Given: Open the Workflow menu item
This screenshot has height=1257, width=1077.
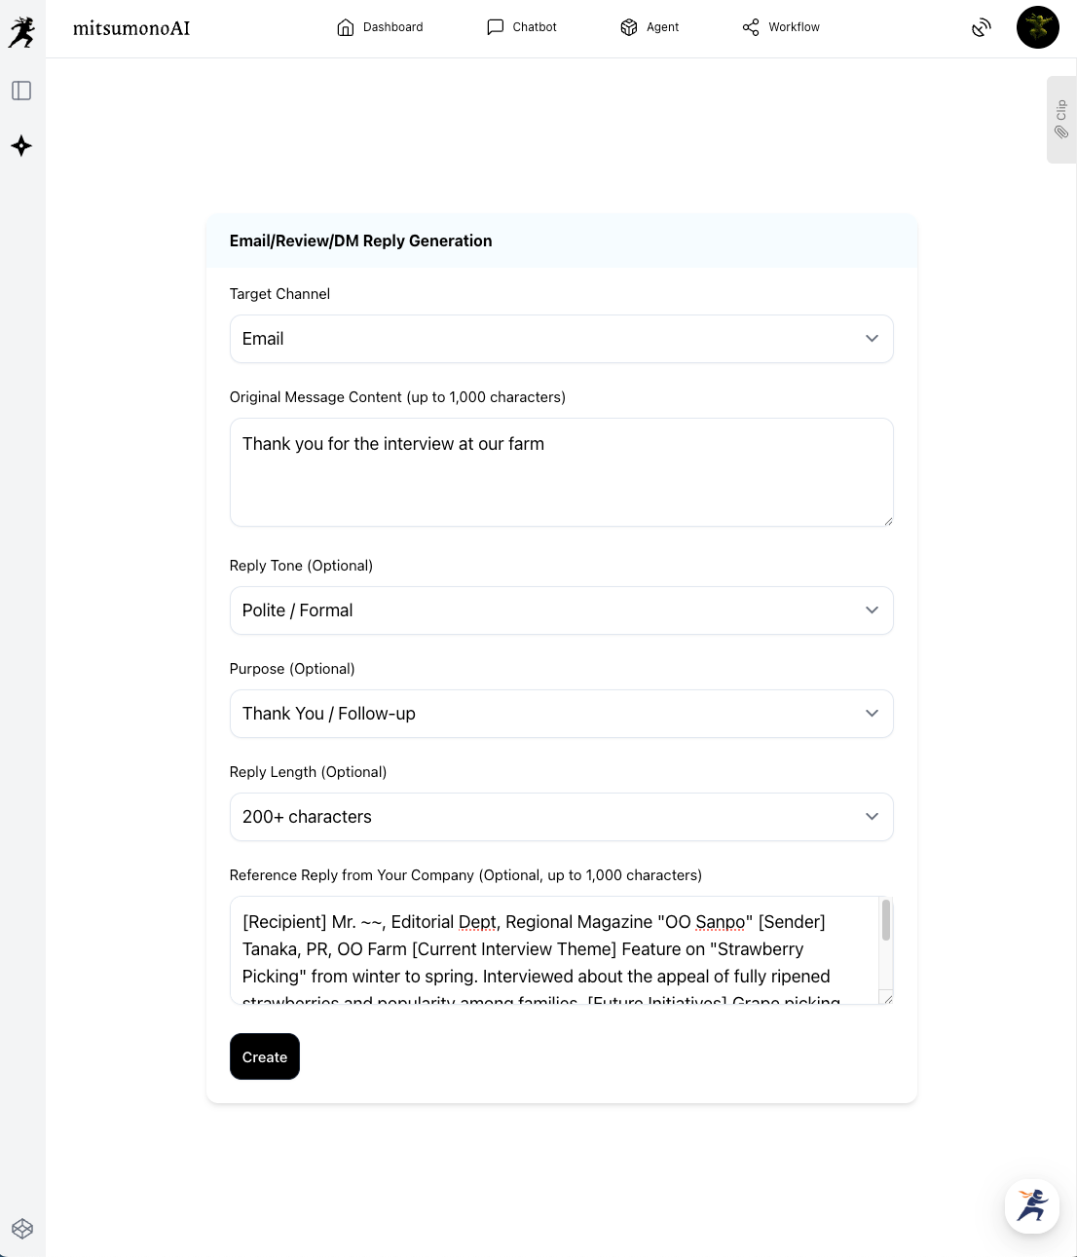Looking at the screenshot, I should point(781,27).
